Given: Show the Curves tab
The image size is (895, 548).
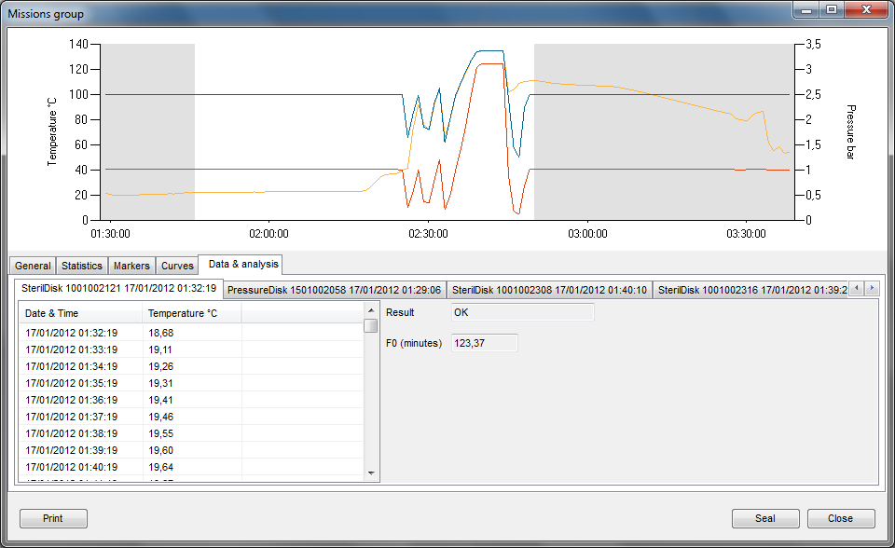Looking at the screenshot, I should coord(176,266).
